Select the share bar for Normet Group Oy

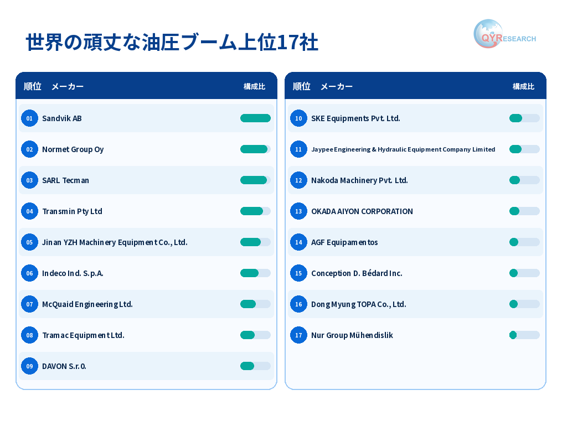[255, 149]
